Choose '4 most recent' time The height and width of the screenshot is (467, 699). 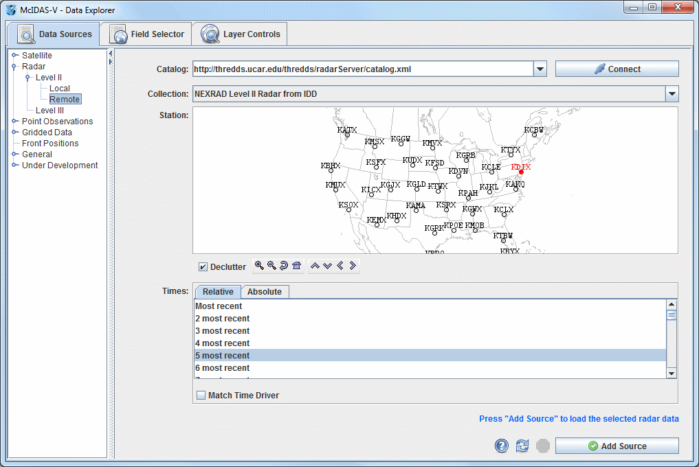(x=431, y=343)
